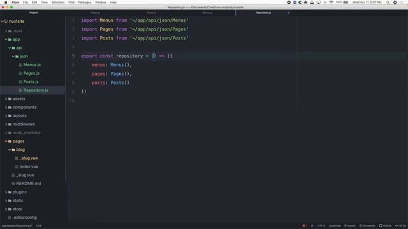Expand the .nuxt folder chevron
The width and height of the screenshot is (408, 229).
[x=6, y=31]
